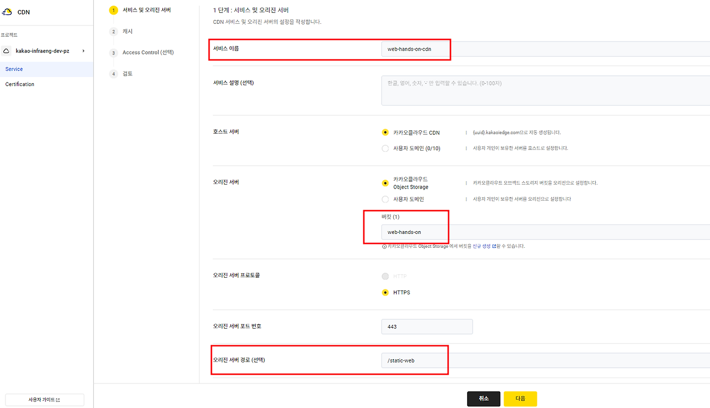
Task: Go to step 3 Access Control (선택)
Action: (x=141, y=53)
